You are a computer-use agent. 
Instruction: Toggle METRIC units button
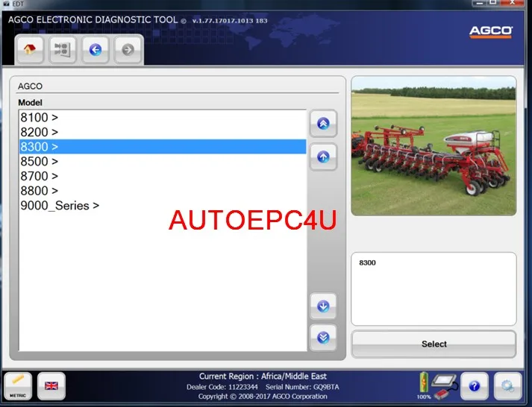18,386
